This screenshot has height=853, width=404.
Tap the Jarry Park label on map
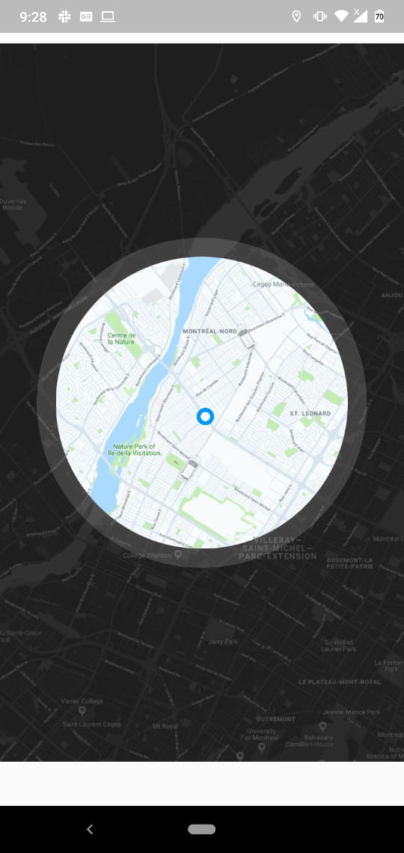tap(223, 642)
